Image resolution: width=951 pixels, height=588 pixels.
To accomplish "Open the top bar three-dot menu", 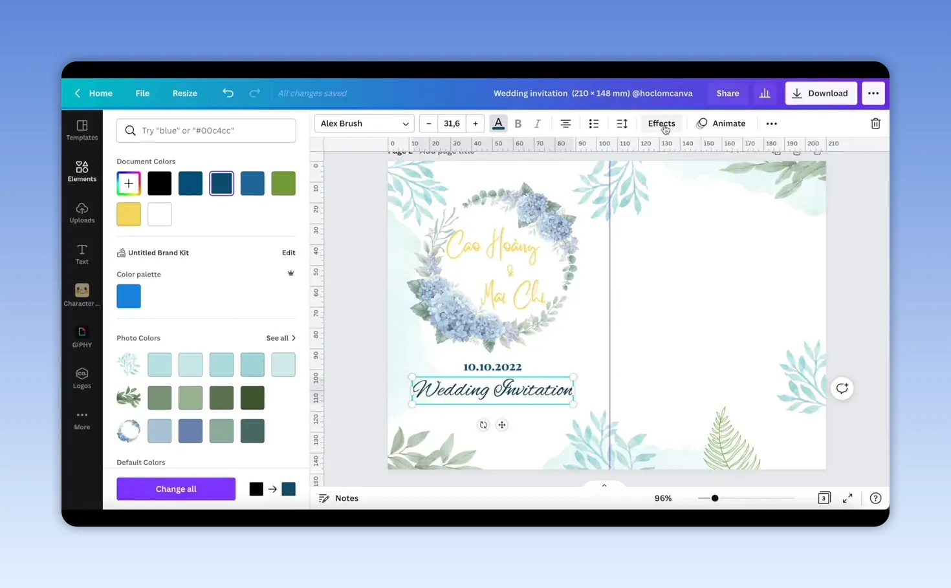I will [873, 93].
